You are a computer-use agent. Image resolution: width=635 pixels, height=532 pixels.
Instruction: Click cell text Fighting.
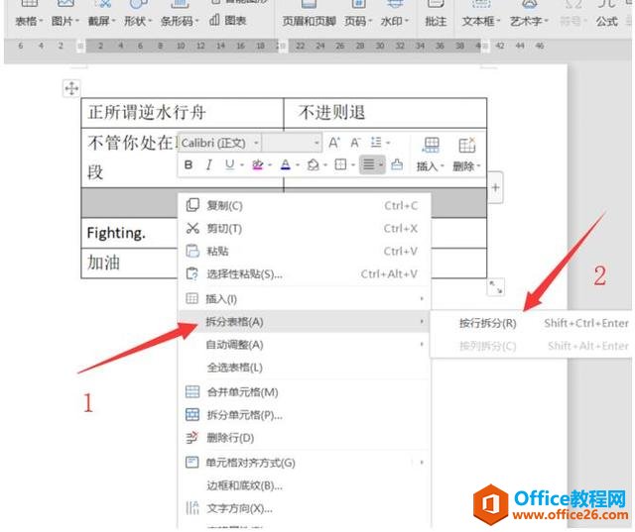click(x=116, y=233)
